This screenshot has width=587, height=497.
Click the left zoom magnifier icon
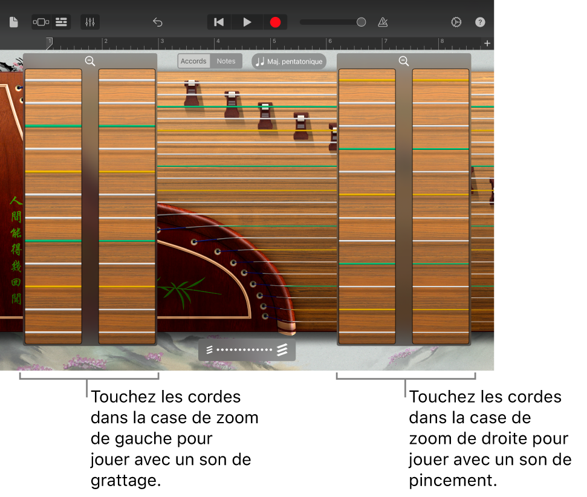coord(90,61)
